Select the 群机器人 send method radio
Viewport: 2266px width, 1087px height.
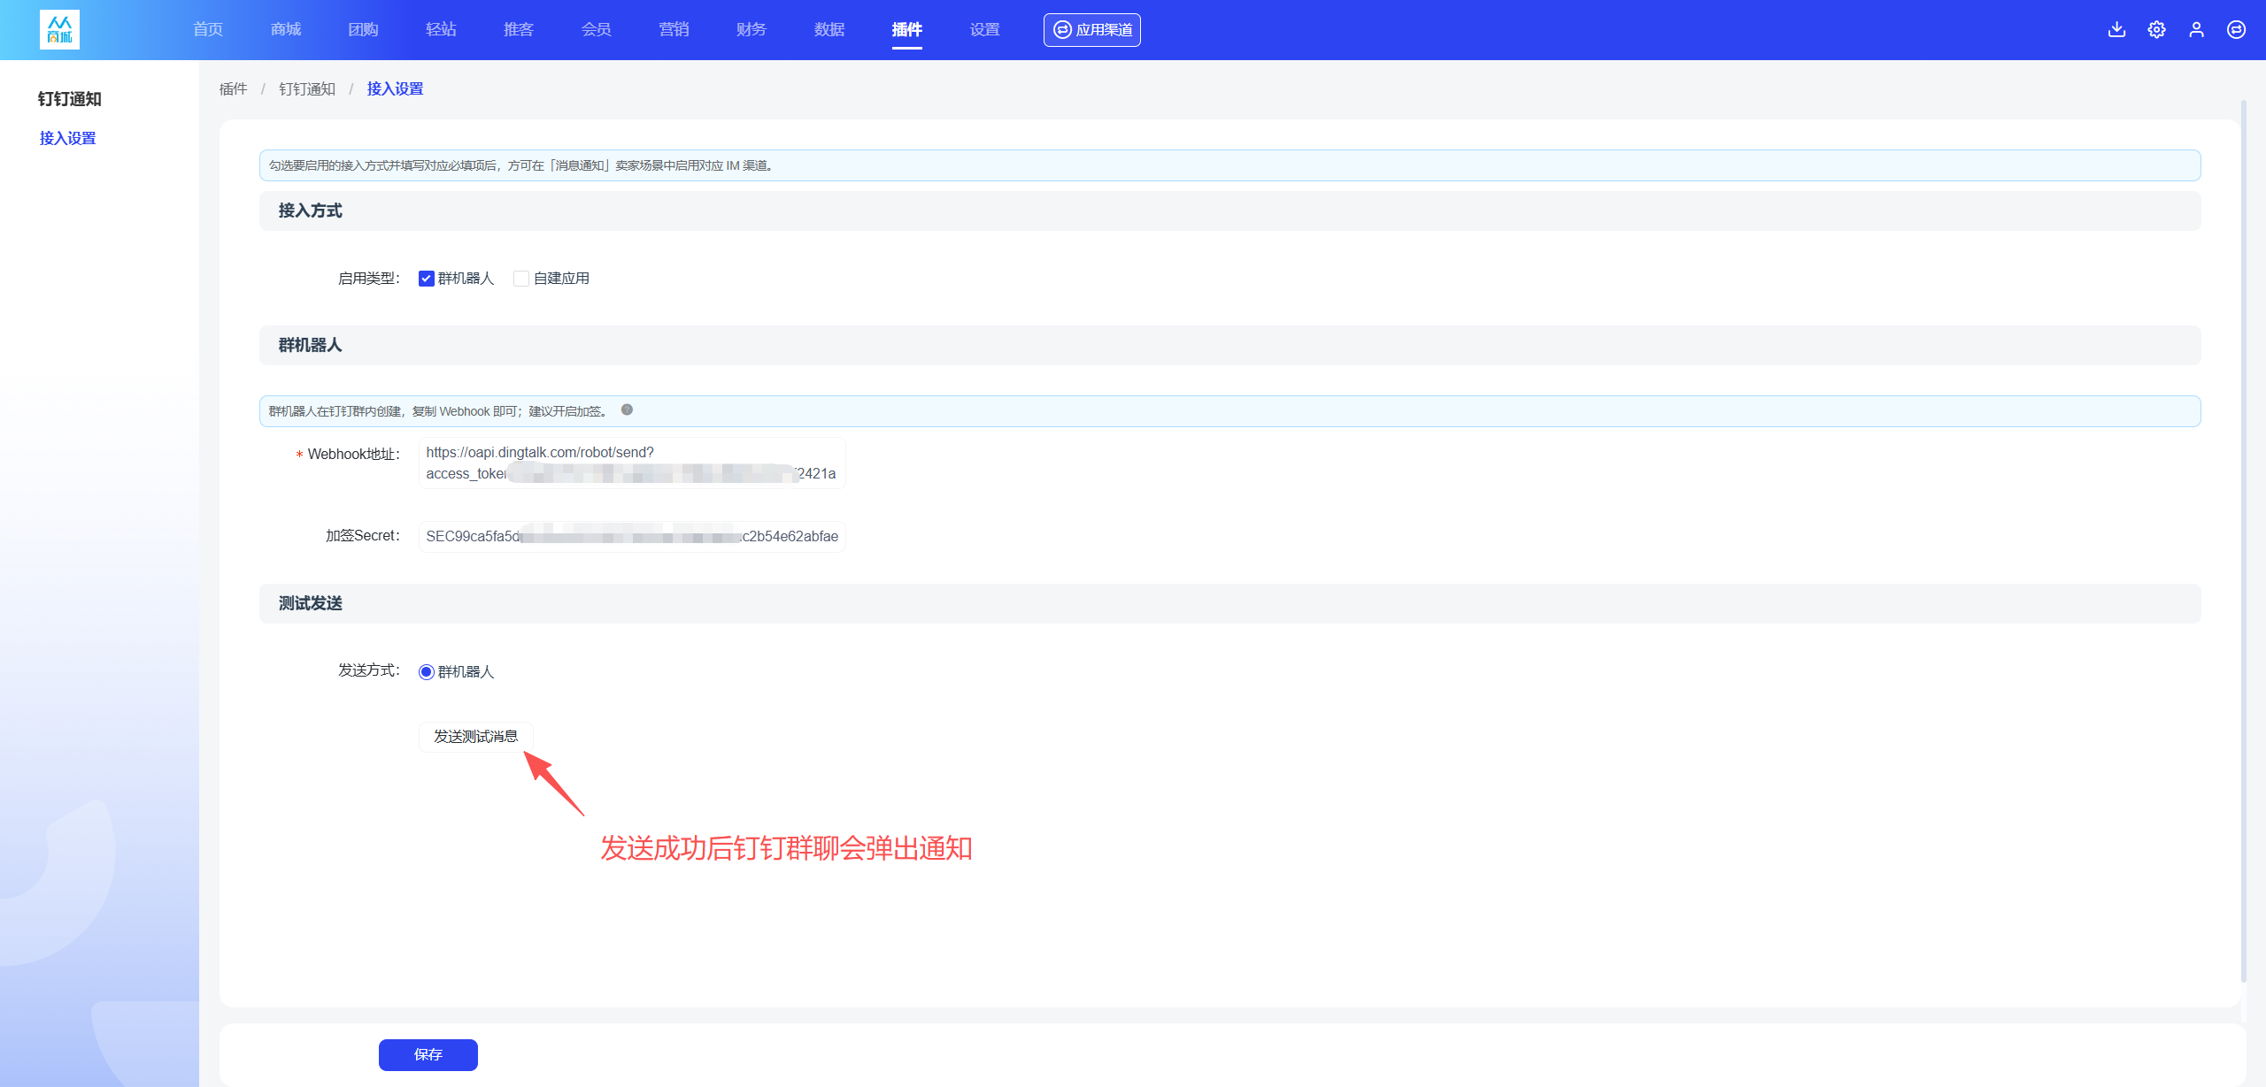[426, 672]
